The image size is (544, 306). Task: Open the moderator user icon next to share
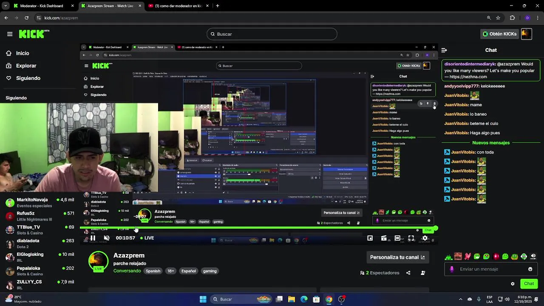(423, 273)
